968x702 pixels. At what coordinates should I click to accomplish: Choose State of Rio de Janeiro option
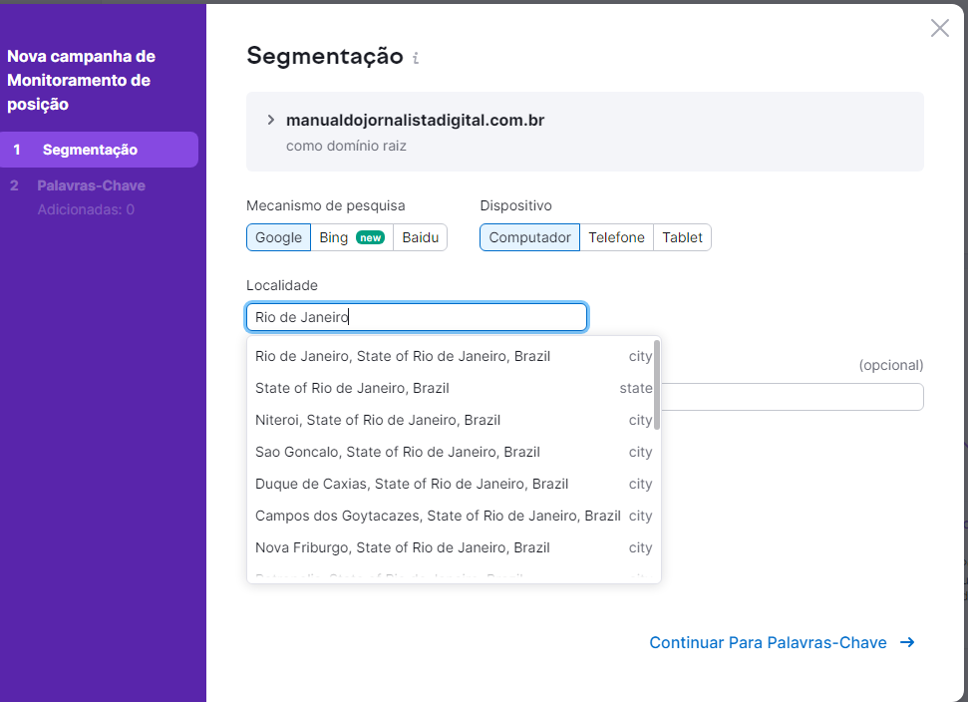pyautogui.click(x=352, y=388)
